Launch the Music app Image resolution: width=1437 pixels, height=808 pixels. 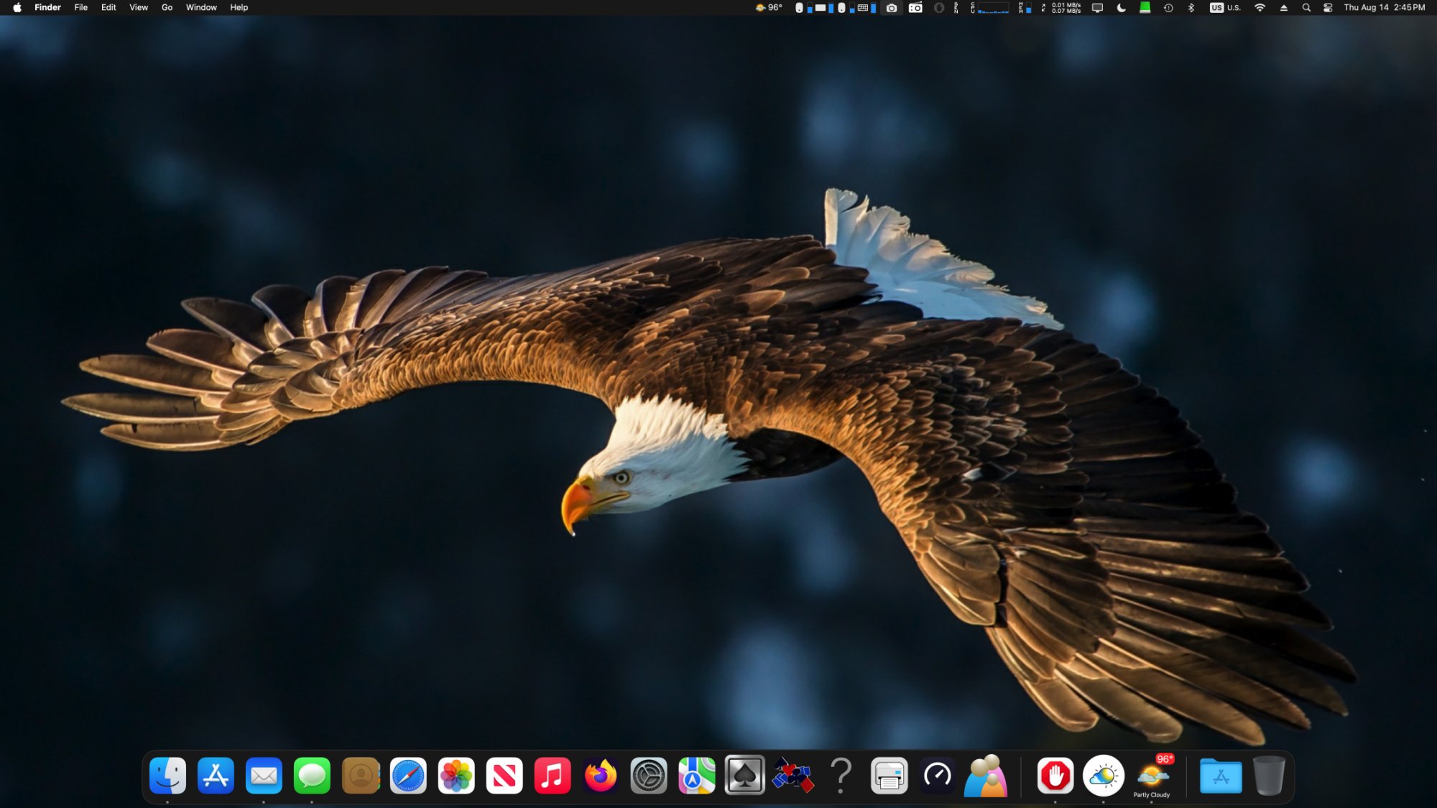[x=552, y=776]
